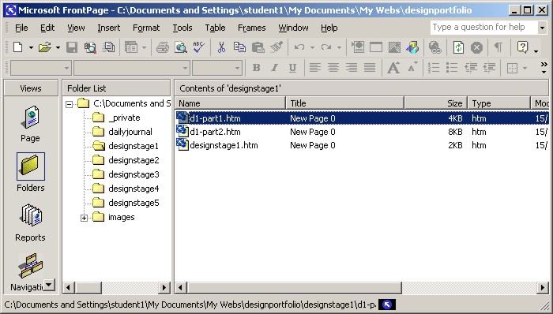Screen dimensions: 553x314
Task: Expand the images folder tree node
Action: (x=84, y=218)
